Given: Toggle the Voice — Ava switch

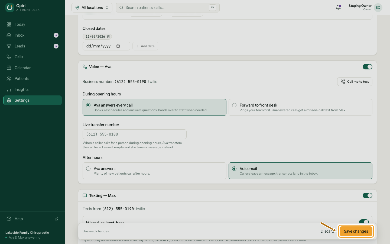Looking at the screenshot, I should pos(368,67).
